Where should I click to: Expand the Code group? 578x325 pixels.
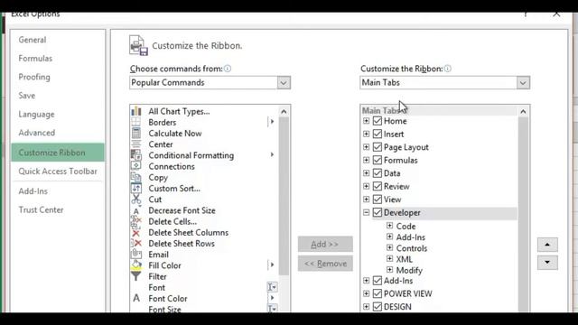389,226
